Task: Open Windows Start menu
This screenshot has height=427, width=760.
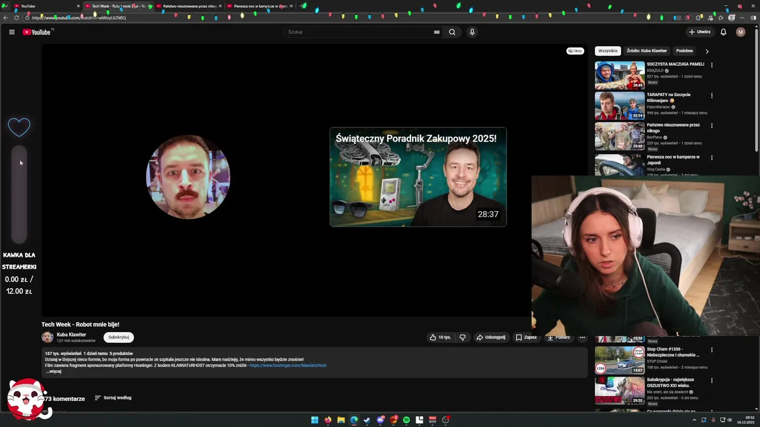Action: pyautogui.click(x=315, y=420)
